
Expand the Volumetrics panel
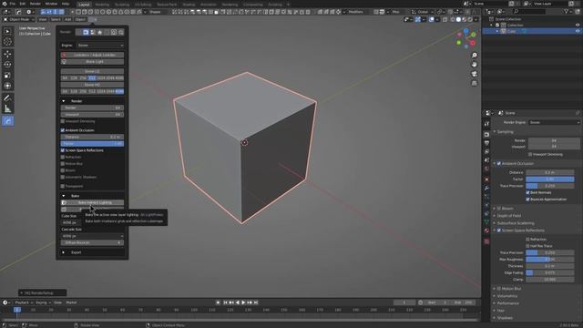(x=507, y=296)
